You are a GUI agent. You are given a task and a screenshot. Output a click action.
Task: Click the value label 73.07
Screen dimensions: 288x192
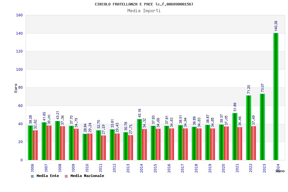pyautogui.click(x=262, y=88)
